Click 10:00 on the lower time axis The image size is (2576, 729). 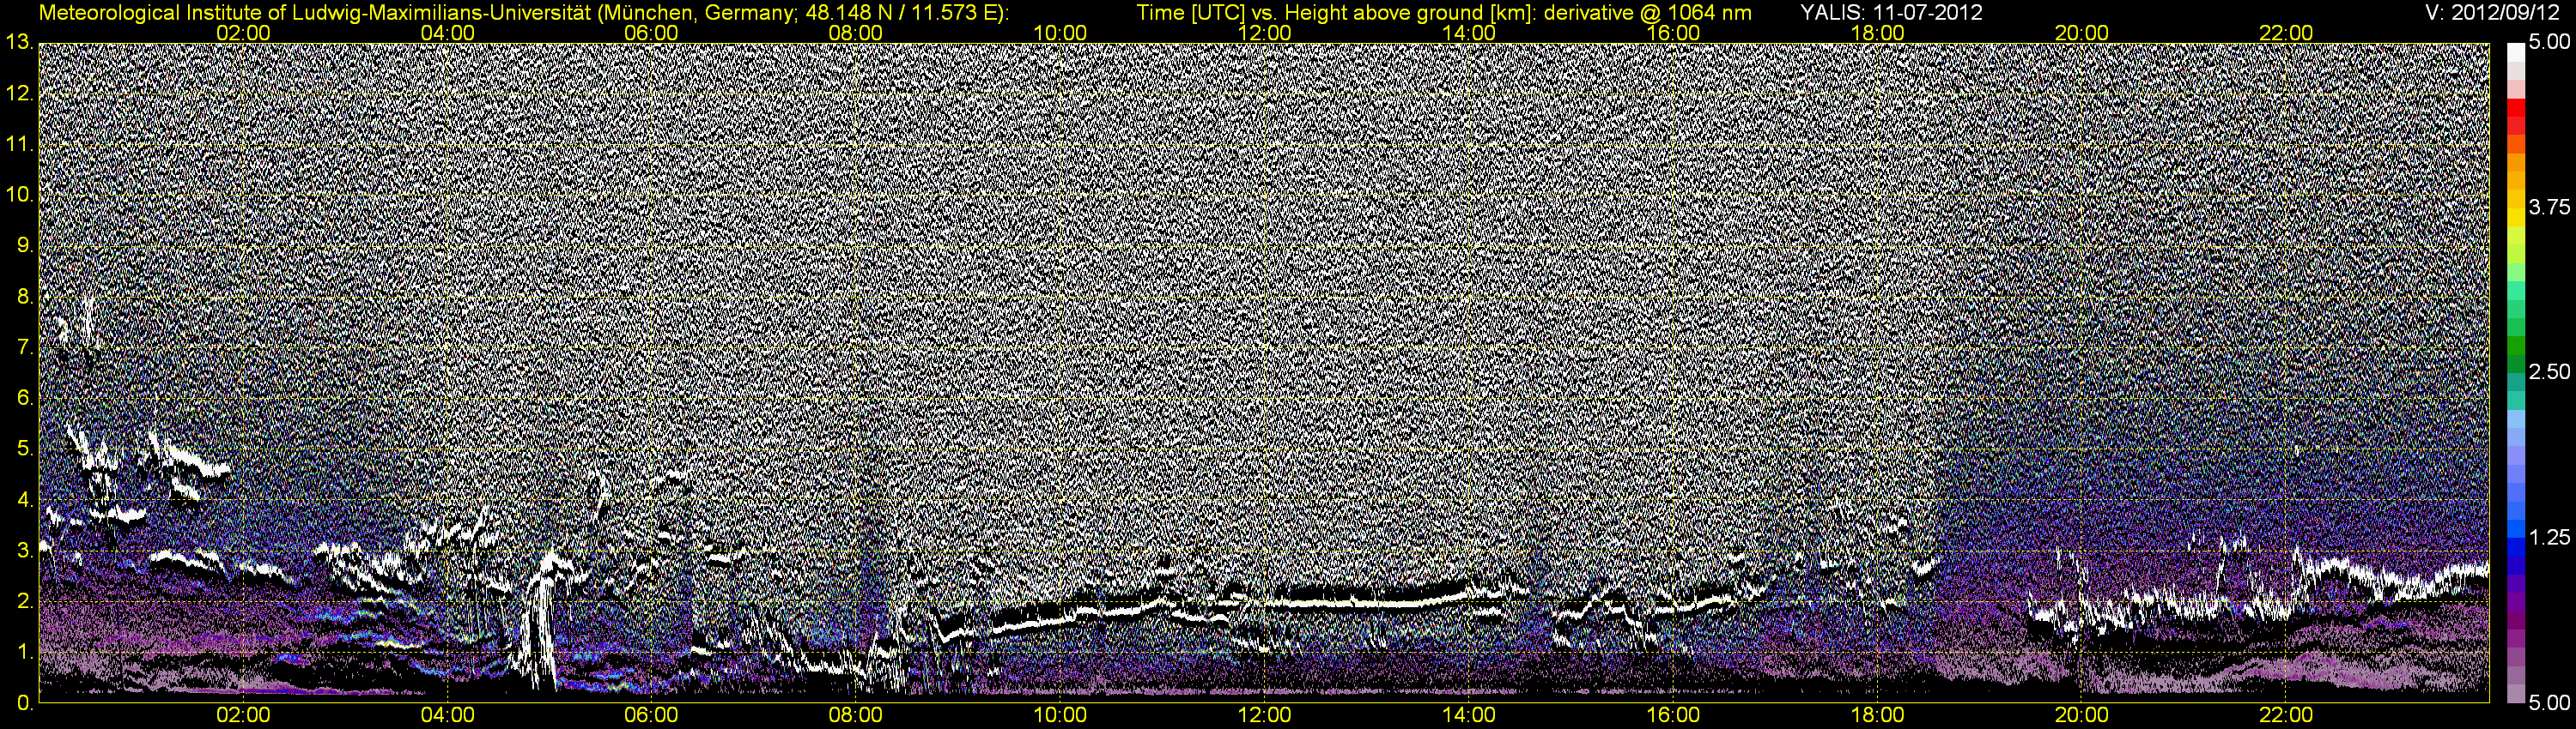(1060, 716)
